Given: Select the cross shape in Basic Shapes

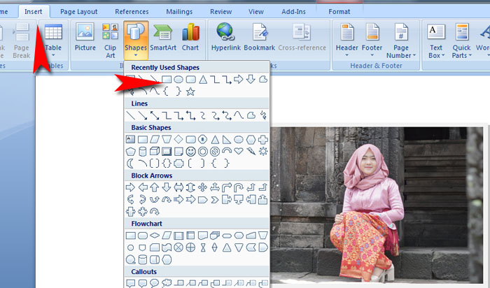Looking at the screenshot, I should pos(263,140).
